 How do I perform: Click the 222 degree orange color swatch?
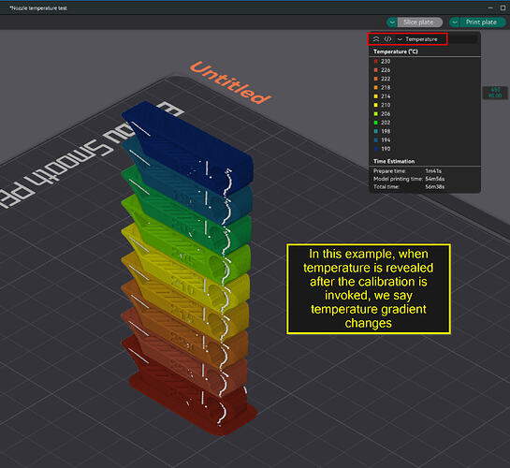(x=376, y=79)
